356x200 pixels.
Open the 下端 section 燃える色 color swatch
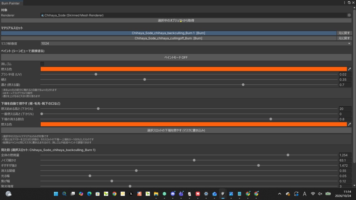(x=194, y=124)
